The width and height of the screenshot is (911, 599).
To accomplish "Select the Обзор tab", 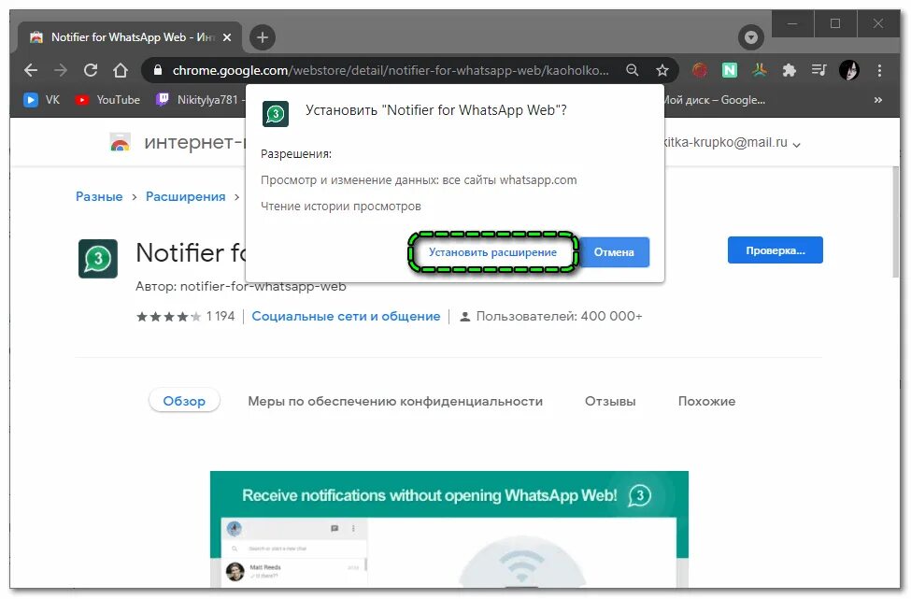I will [184, 401].
